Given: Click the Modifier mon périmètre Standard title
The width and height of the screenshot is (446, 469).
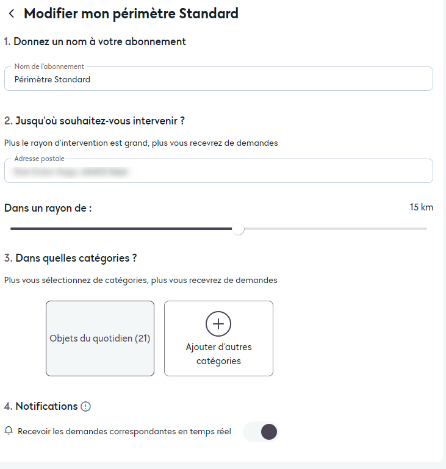Looking at the screenshot, I should (131, 13).
